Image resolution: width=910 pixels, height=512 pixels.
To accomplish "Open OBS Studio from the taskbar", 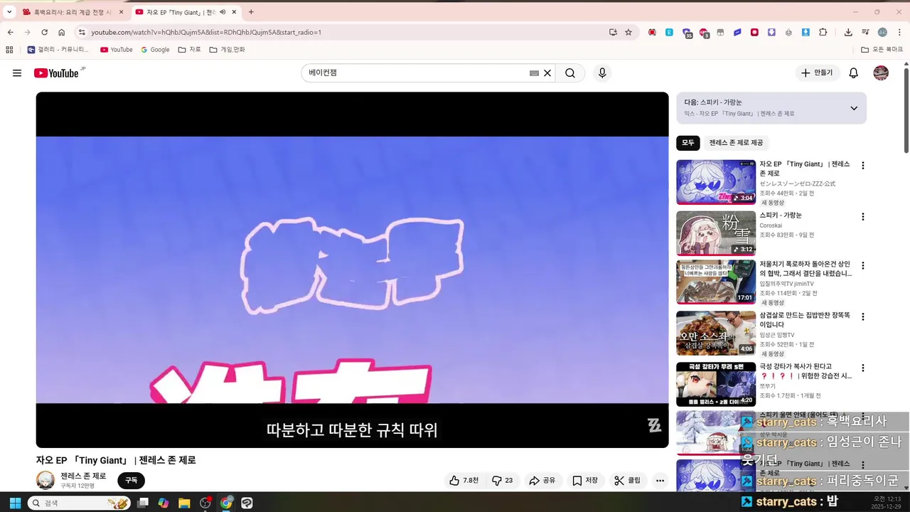I will (205, 503).
